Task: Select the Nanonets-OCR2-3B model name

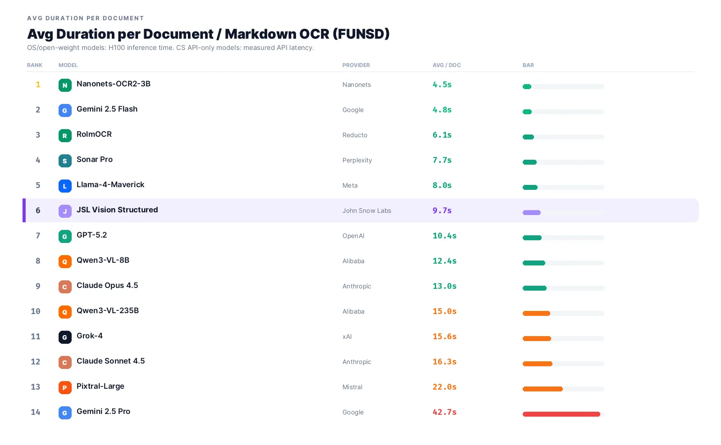Action: [114, 84]
